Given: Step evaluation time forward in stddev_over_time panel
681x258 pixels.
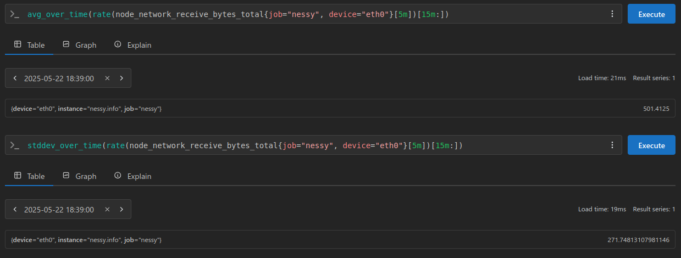Looking at the screenshot, I should (121, 210).
